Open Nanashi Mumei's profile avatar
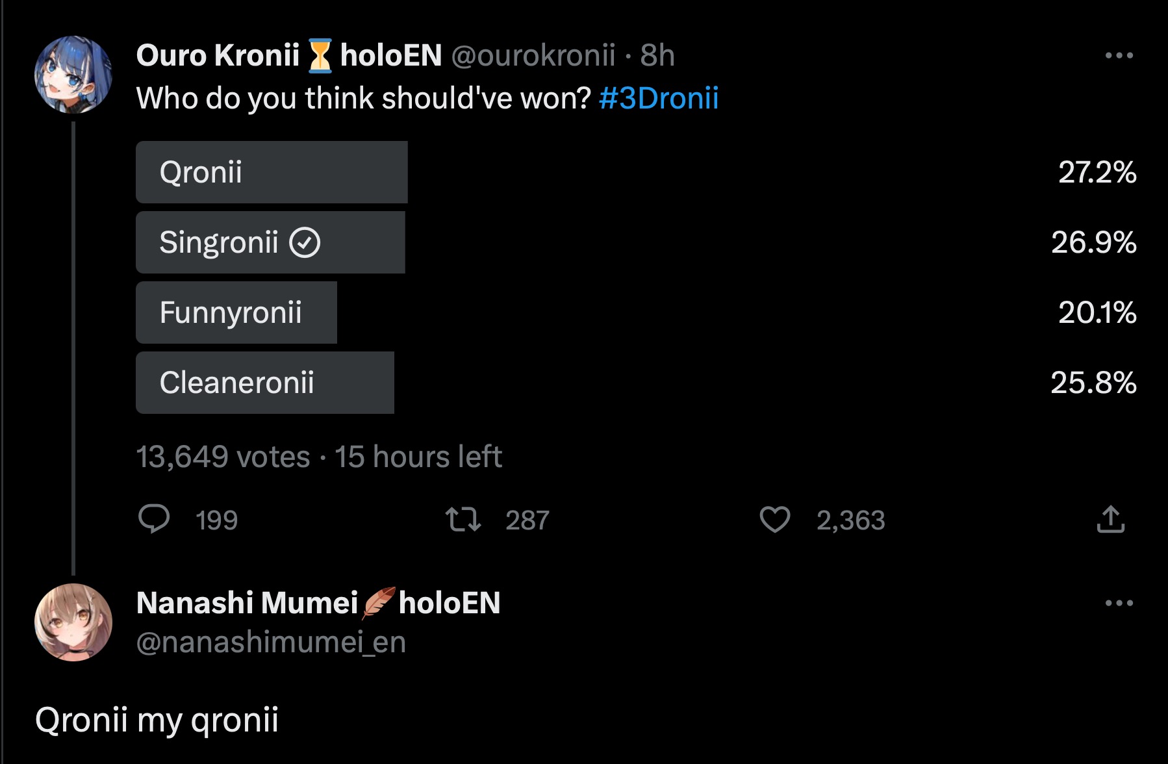 73,622
